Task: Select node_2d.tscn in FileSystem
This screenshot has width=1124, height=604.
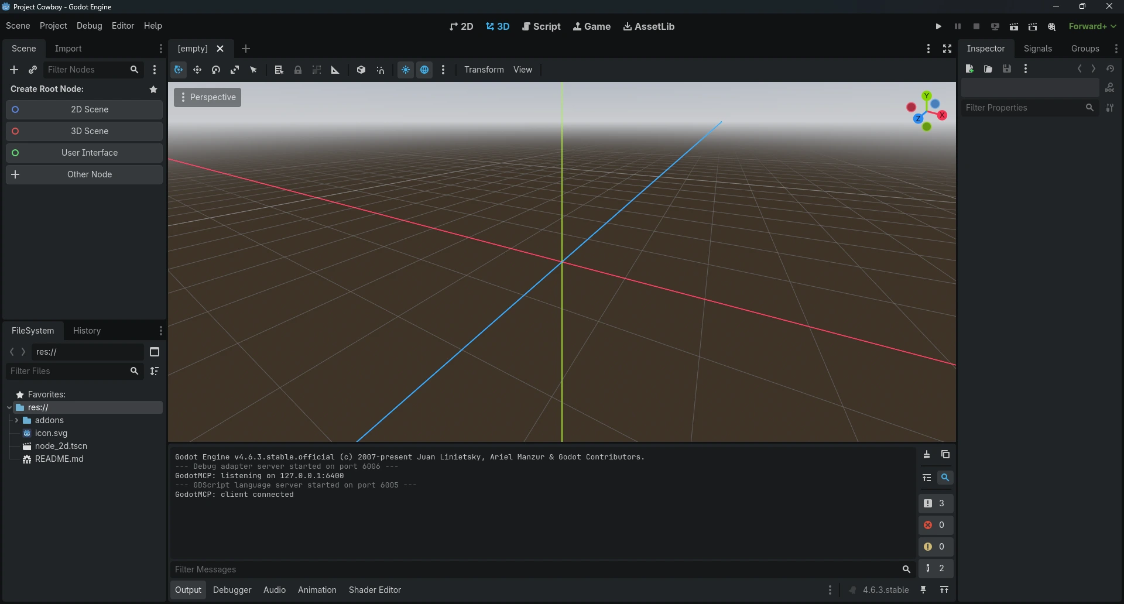Action: 61,446
